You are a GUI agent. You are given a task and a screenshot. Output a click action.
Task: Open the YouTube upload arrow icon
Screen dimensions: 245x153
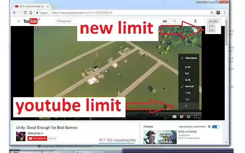coord(195,21)
